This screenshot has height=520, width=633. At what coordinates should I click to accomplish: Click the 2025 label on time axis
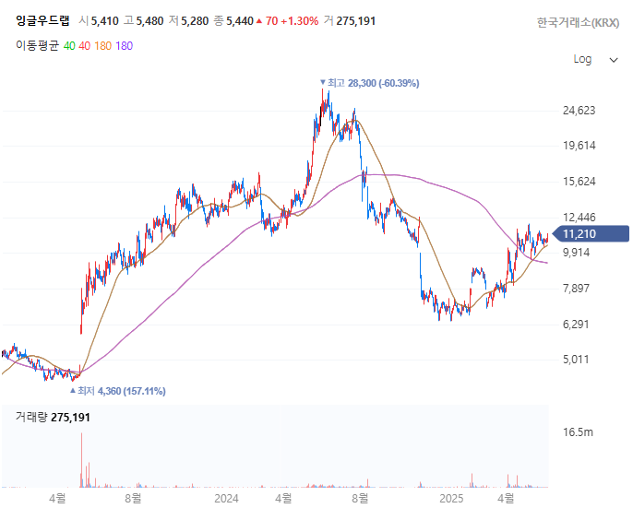click(451, 499)
